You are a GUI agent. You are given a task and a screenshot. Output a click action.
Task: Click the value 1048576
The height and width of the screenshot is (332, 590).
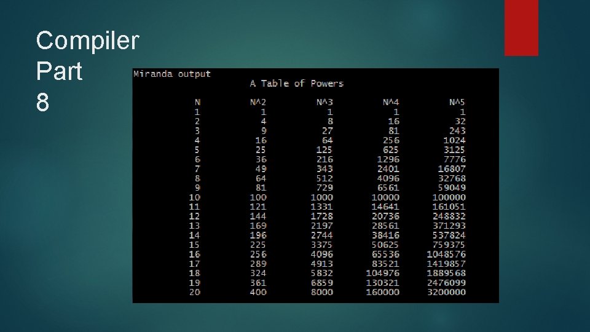pyautogui.click(x=446, y=255)
